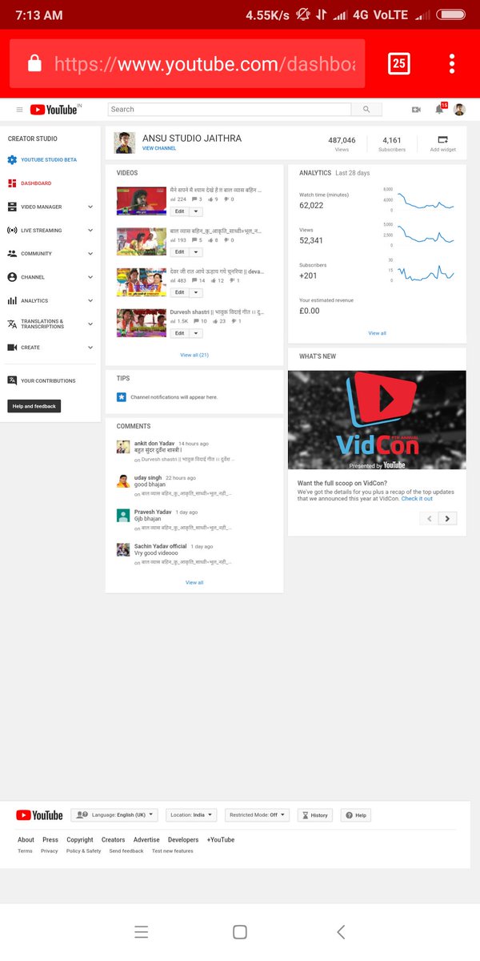
Task: Click Edit for Durvesh shastri video
Action: tap(180, 333)
